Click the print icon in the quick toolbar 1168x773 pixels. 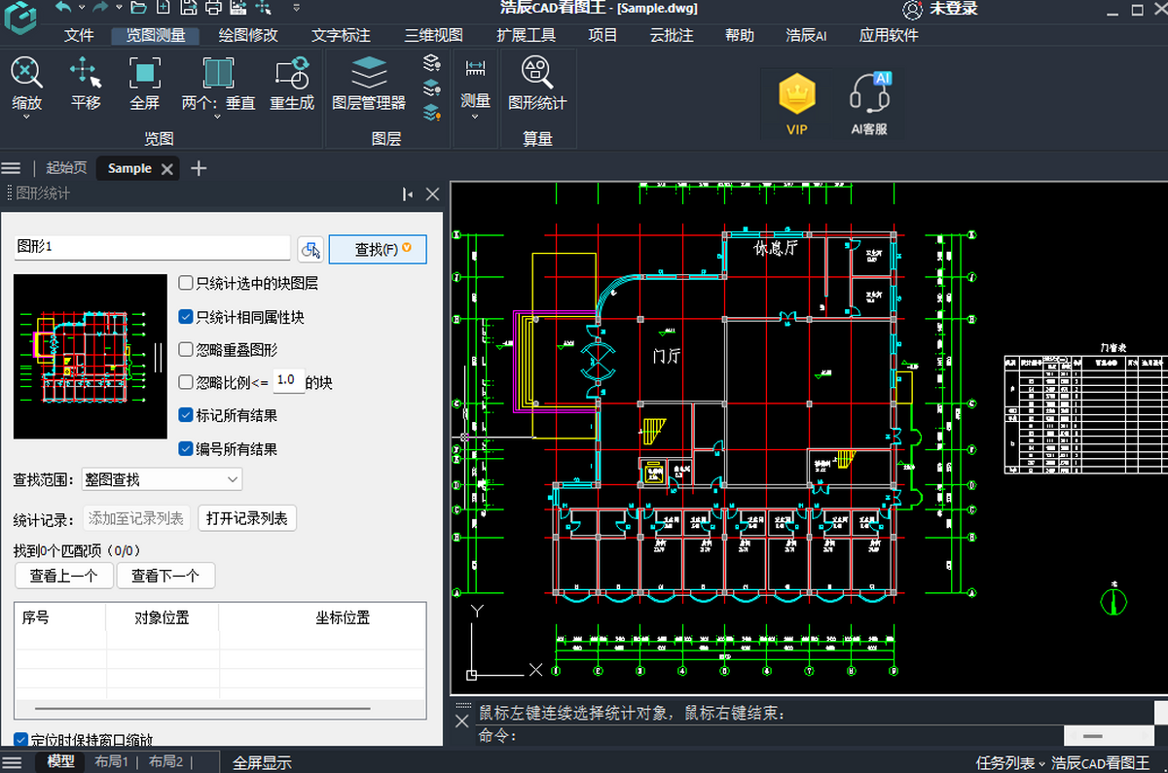click(x=213, y=7)
